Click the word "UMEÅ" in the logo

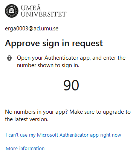(x=31, y=8)
